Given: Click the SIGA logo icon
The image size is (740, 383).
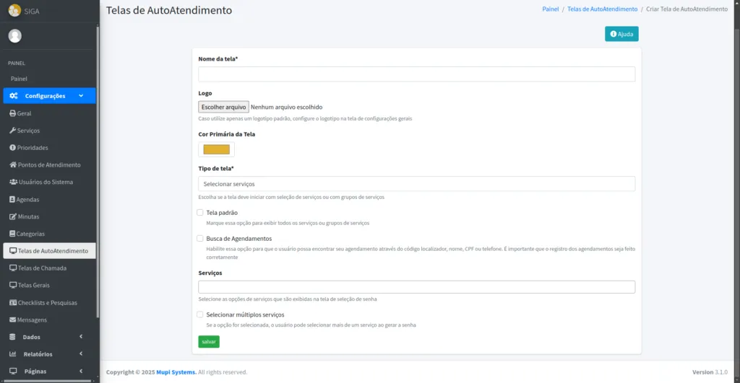Looking at the screenshot, I should click(14, 11).
